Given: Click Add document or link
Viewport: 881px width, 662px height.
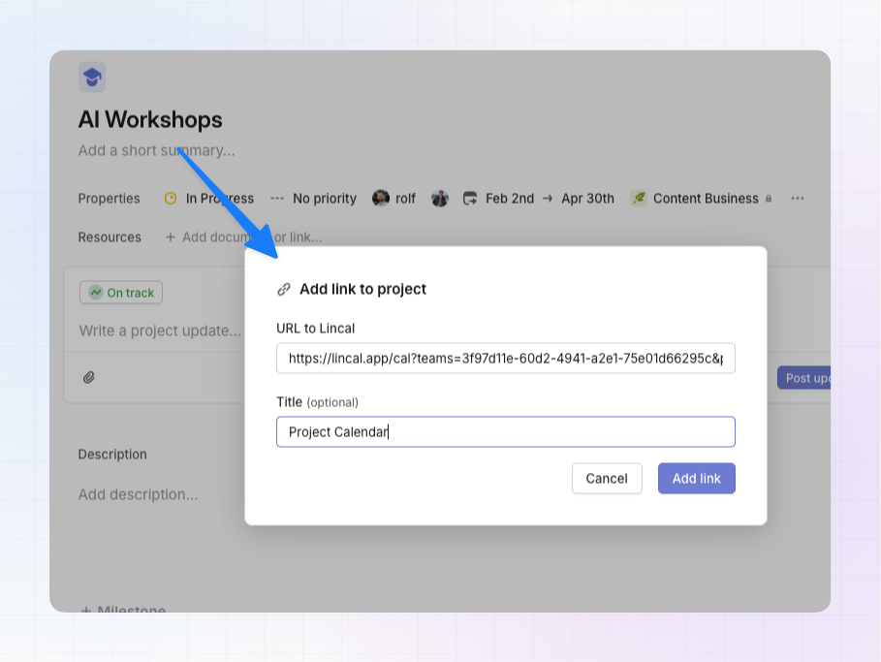Looking at the screenshot, I should tap(243, 236).
